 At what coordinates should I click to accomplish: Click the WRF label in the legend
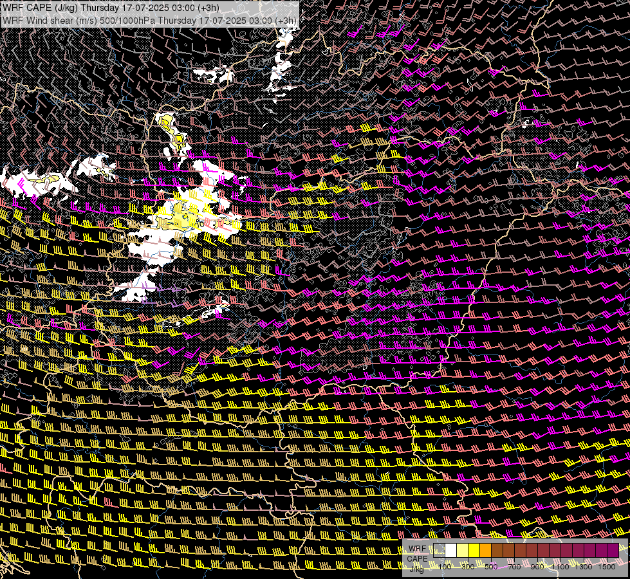click(x=418, y=549)
